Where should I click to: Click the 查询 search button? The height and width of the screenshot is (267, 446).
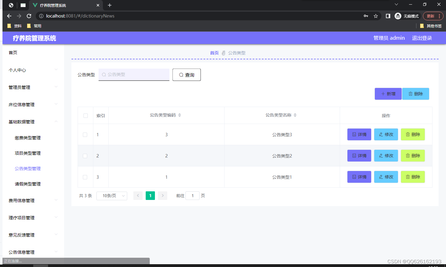point(187,75)
